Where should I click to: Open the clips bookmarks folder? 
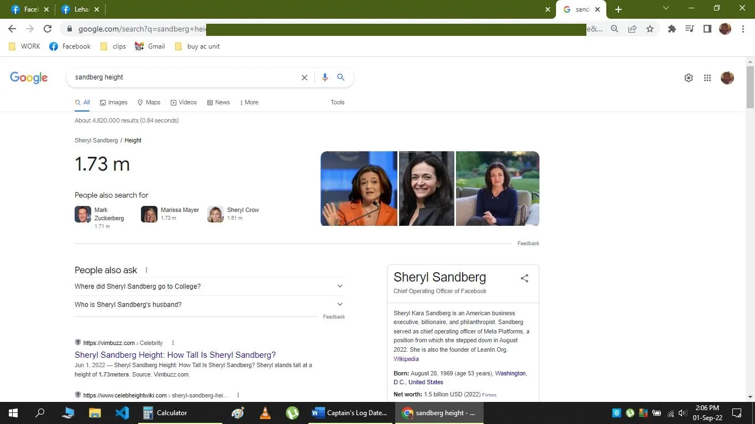[x=113, y=46]
